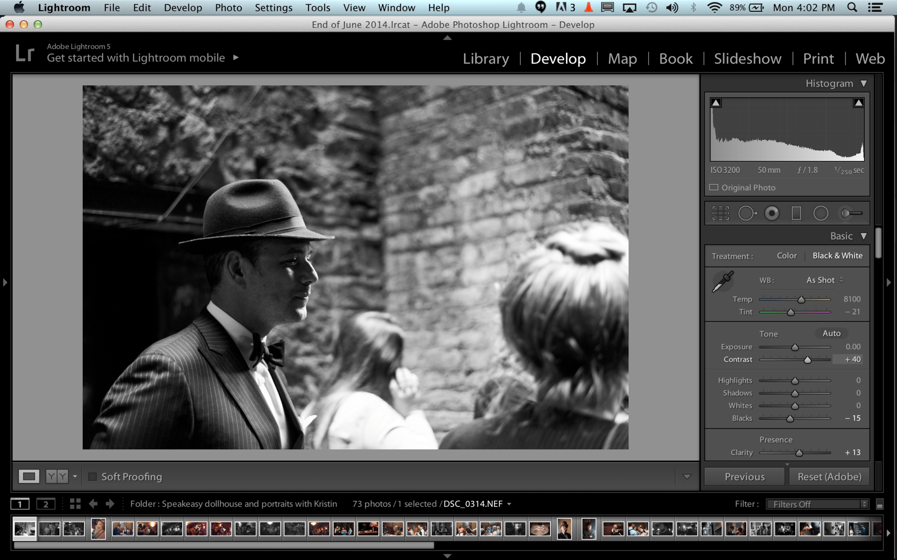The image size is (897, 560).
Task: Select the woman portrait thumbnail in filmstrip
Action: coord(99,529)
